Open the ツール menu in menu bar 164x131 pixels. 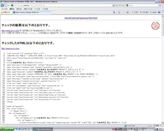click(37, 9)
